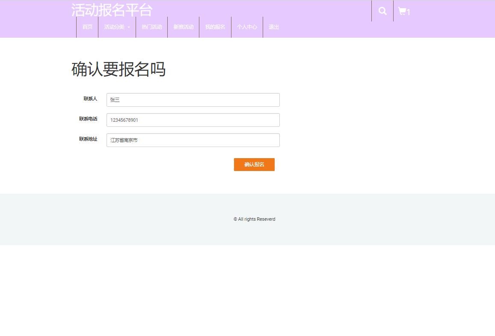Select the phone number input field
This screenshot has height=336, width=495.
[x=193, y=120]
